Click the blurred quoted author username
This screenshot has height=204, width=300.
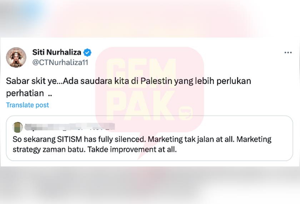[x=70, y=127]
